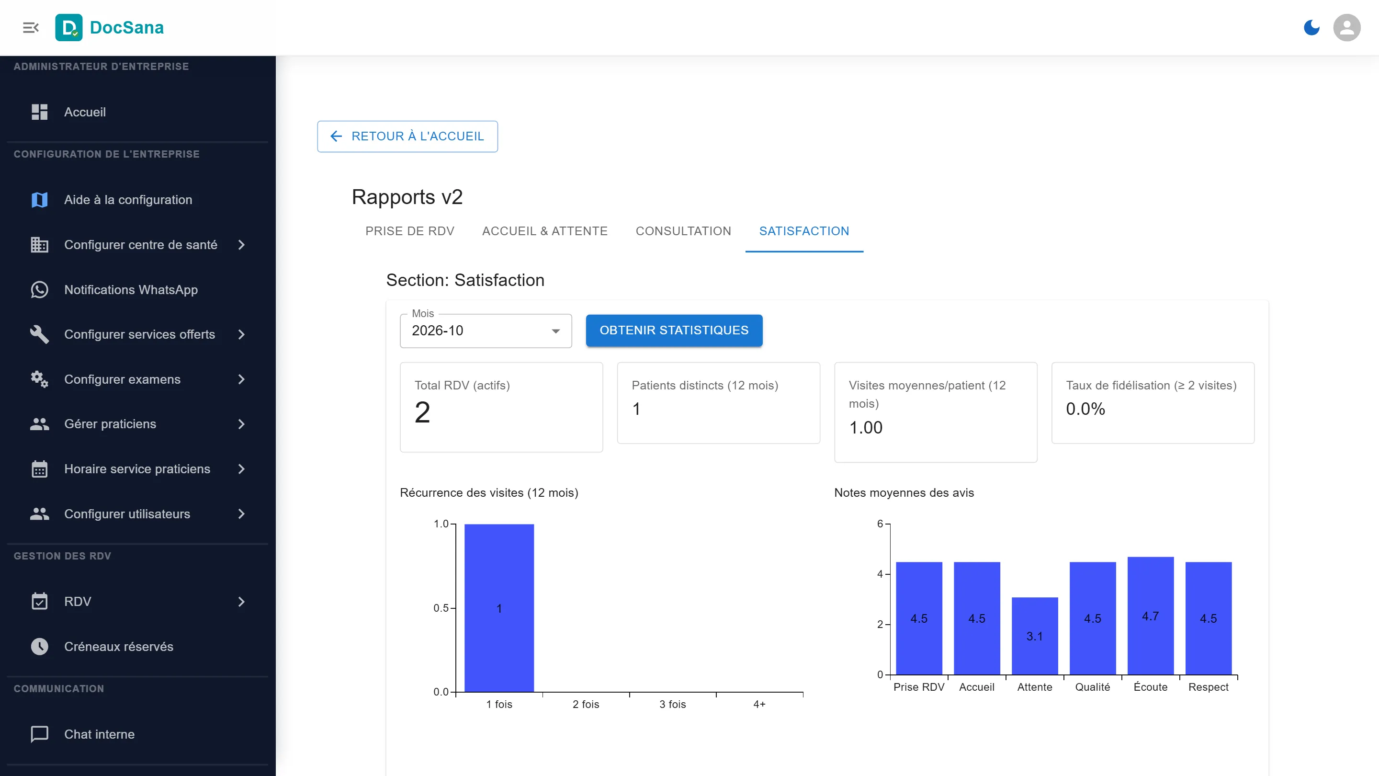Click the wrench icon for services offerts
The image size is (1379, 776).
click(39, 334)
